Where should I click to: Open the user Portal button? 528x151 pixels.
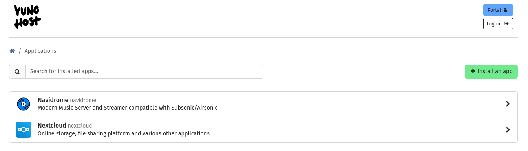(x=498, y=10)
